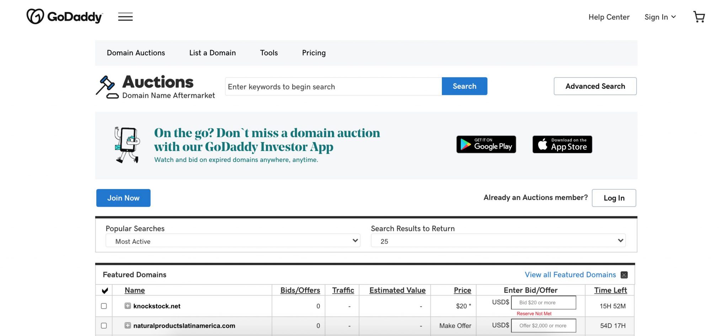Open the Pricing menu item
This screenshot has height=336, width=728.
[x=314, y=53]
